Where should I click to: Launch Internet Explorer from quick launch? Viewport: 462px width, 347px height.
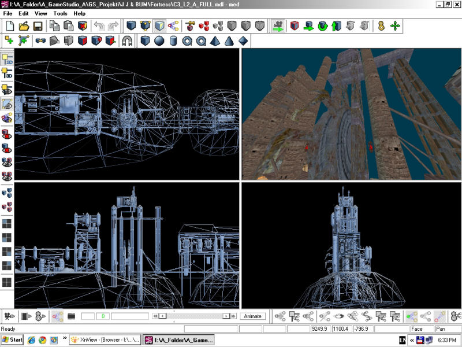[x=31, y=340]
